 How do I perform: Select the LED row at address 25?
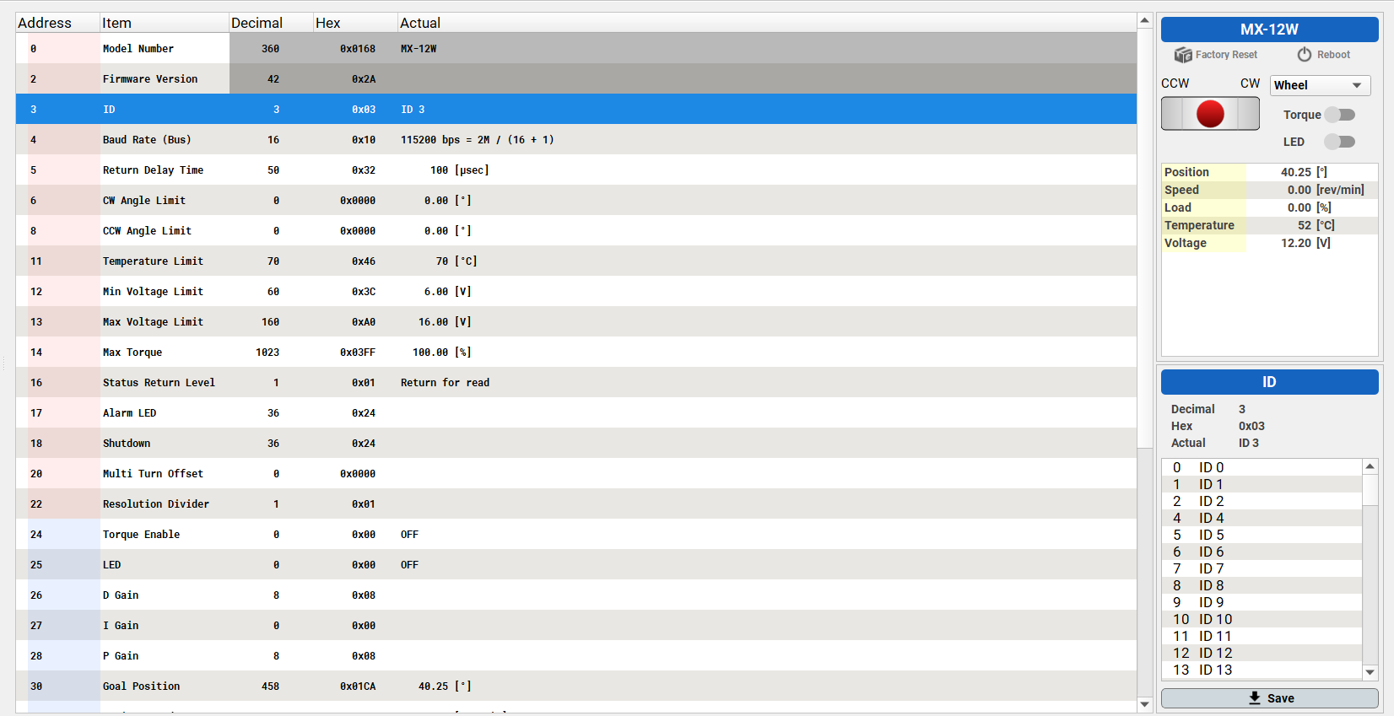[x=576, y=564]
